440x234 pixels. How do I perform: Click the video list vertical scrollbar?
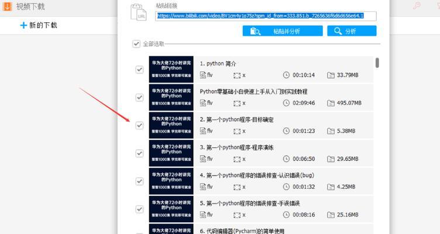point(377,63)
